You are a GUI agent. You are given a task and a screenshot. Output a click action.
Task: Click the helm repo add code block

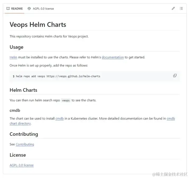pos(95,76)
